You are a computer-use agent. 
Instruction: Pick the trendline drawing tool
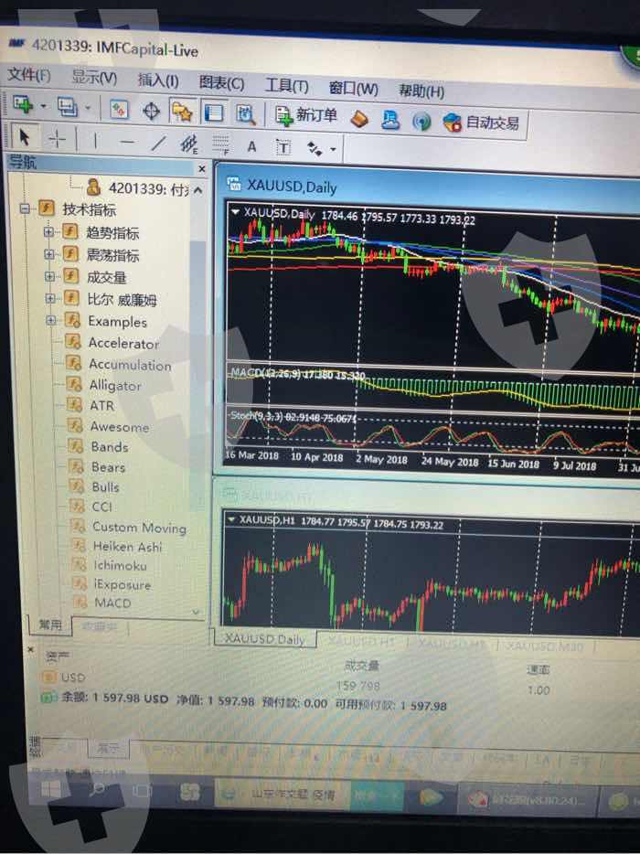158,143
